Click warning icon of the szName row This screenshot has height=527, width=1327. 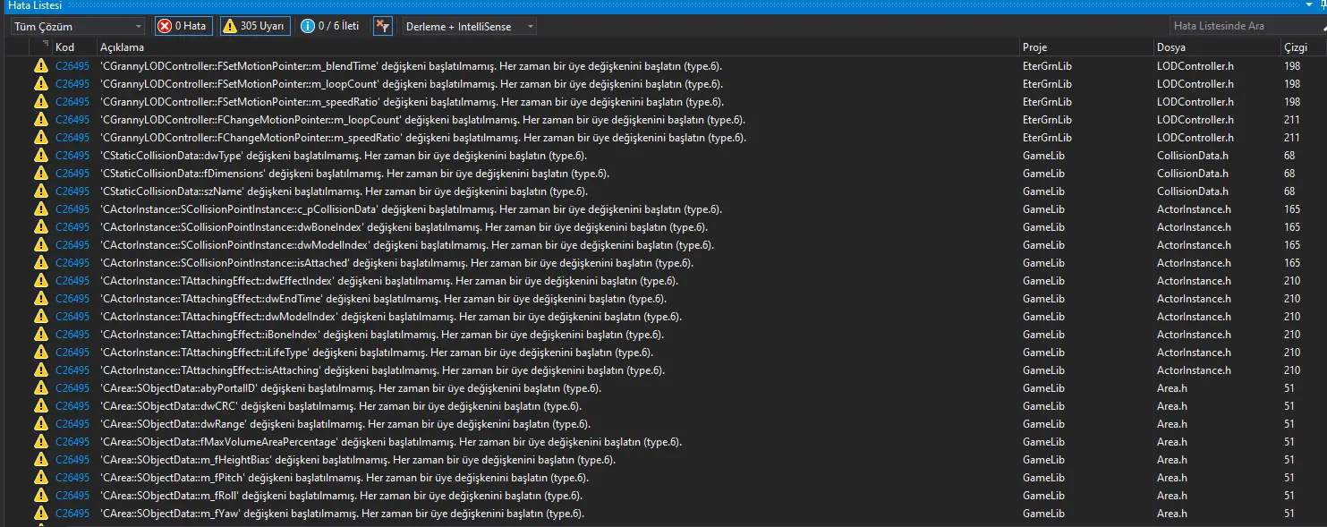[x=40, y=191]
